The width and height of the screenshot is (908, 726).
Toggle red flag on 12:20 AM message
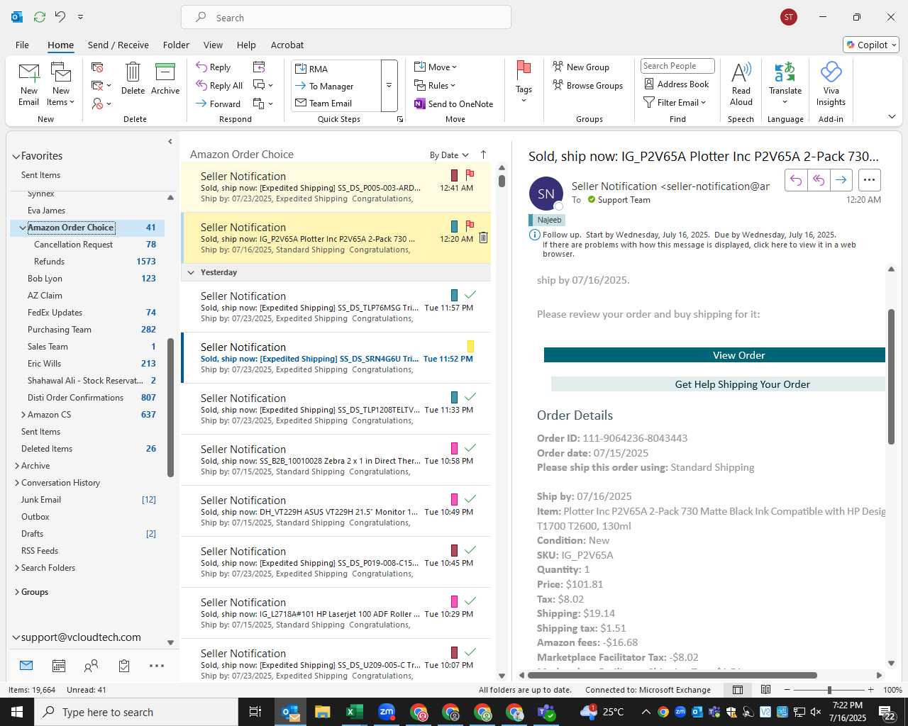click(x=470, y=225)
